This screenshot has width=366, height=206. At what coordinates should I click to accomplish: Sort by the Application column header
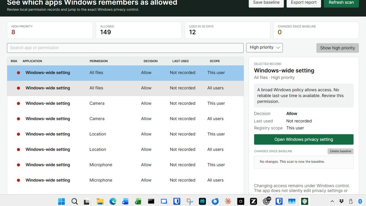pyautogui.click(x=32, y=61)
